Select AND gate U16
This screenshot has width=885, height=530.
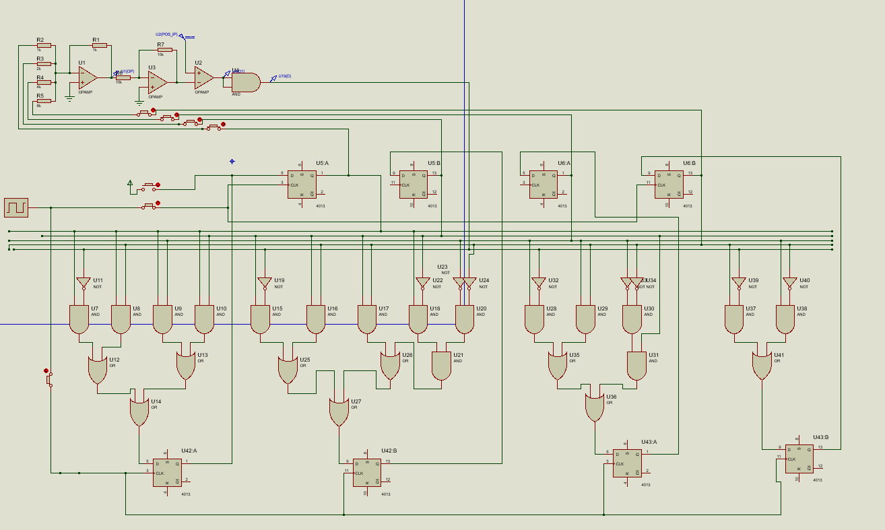[316, 319]
